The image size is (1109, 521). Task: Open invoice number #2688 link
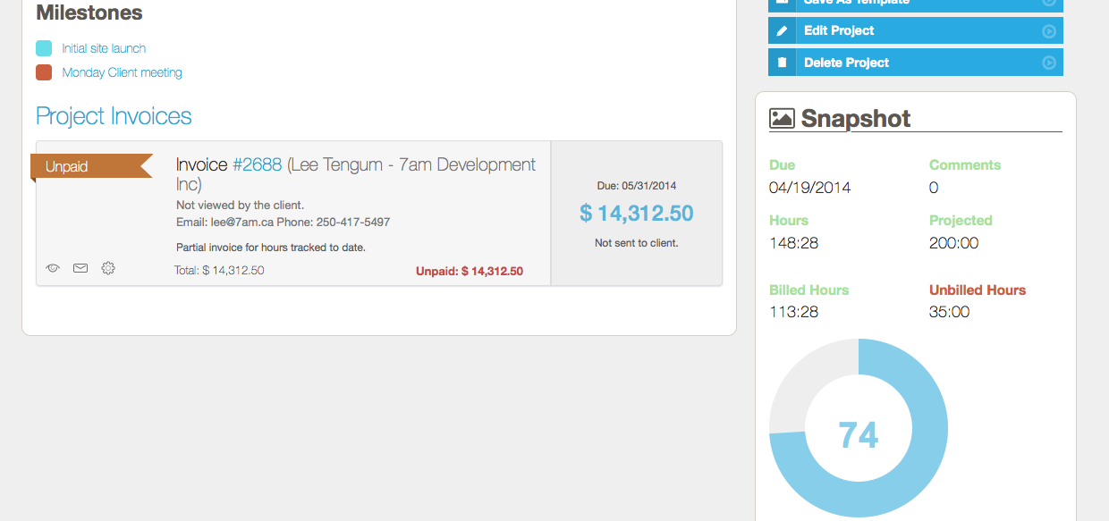point(258,164)
